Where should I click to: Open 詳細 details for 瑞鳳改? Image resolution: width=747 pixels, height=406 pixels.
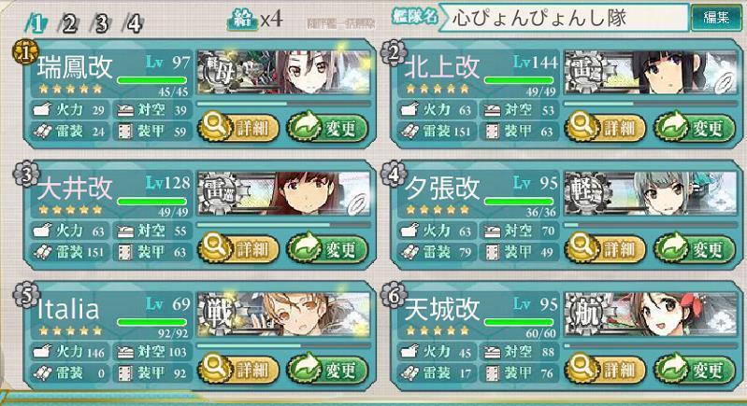[x=238, y=128]
